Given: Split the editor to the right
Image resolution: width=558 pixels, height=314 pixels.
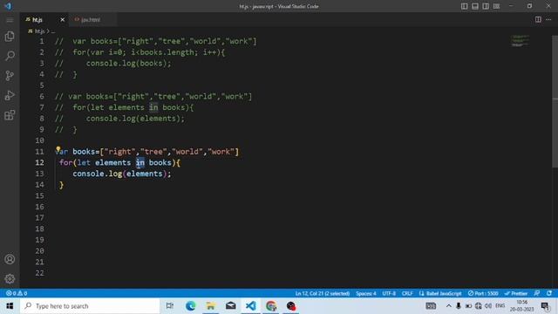Looking at the screenshot, I should pyautogui.click(x=538, y=19).
